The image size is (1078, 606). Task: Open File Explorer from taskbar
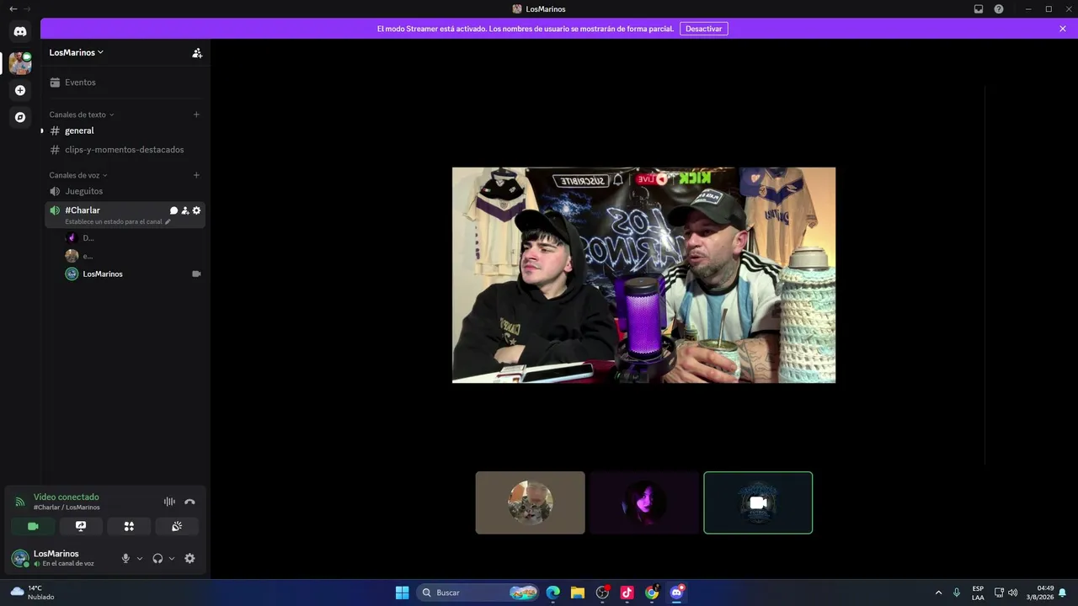578,593
